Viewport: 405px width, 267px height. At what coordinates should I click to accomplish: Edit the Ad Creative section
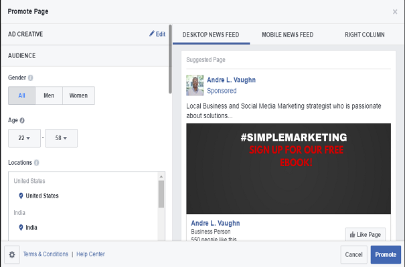point(157,34)
